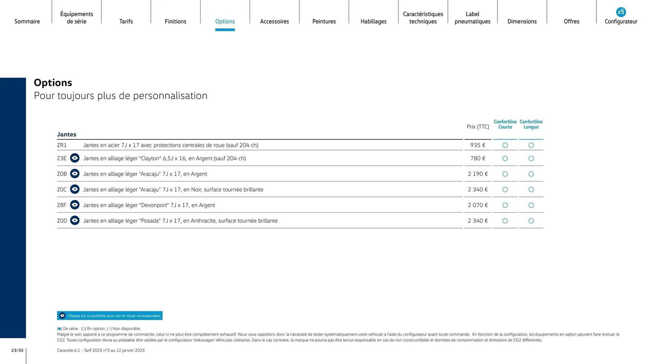Go to Caractéristiques techniques
Image resolution: width=648 pixels, height=364 pixels.
point(423,18)
